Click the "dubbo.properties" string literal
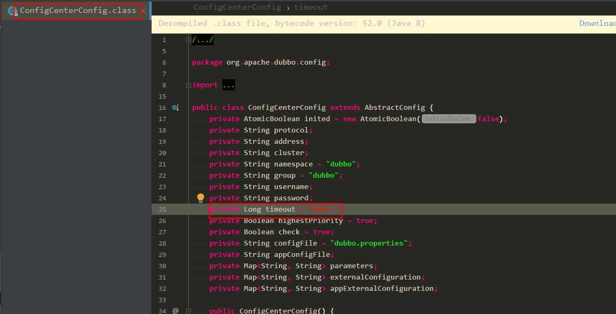Image resolution: width=616 pixels, height=314 pixels. [x=369, y=243]
